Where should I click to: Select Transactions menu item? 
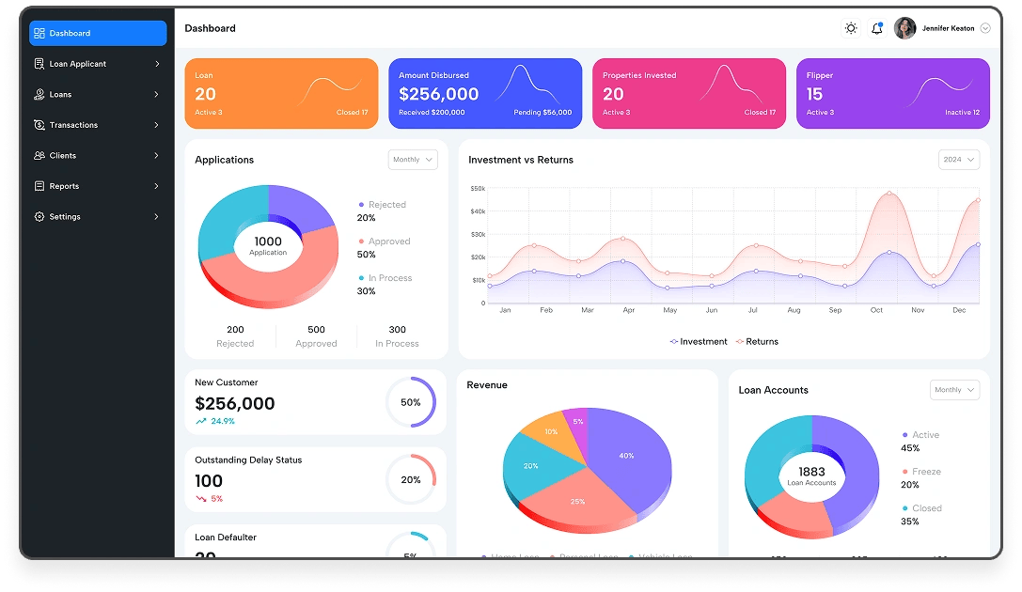[98, 125]
